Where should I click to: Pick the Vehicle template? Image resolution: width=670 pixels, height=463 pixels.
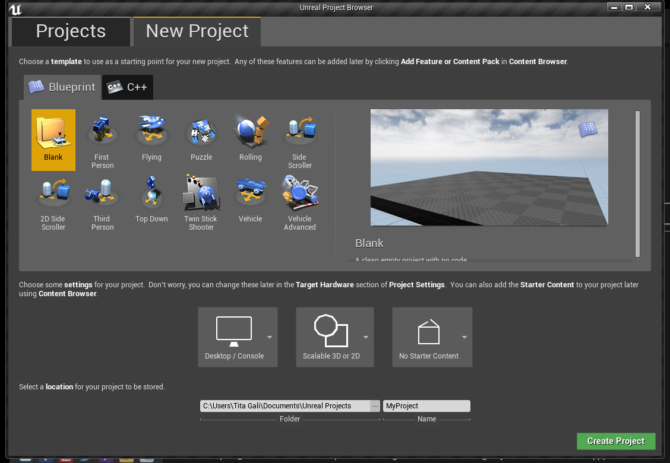[x=251, y=199]
